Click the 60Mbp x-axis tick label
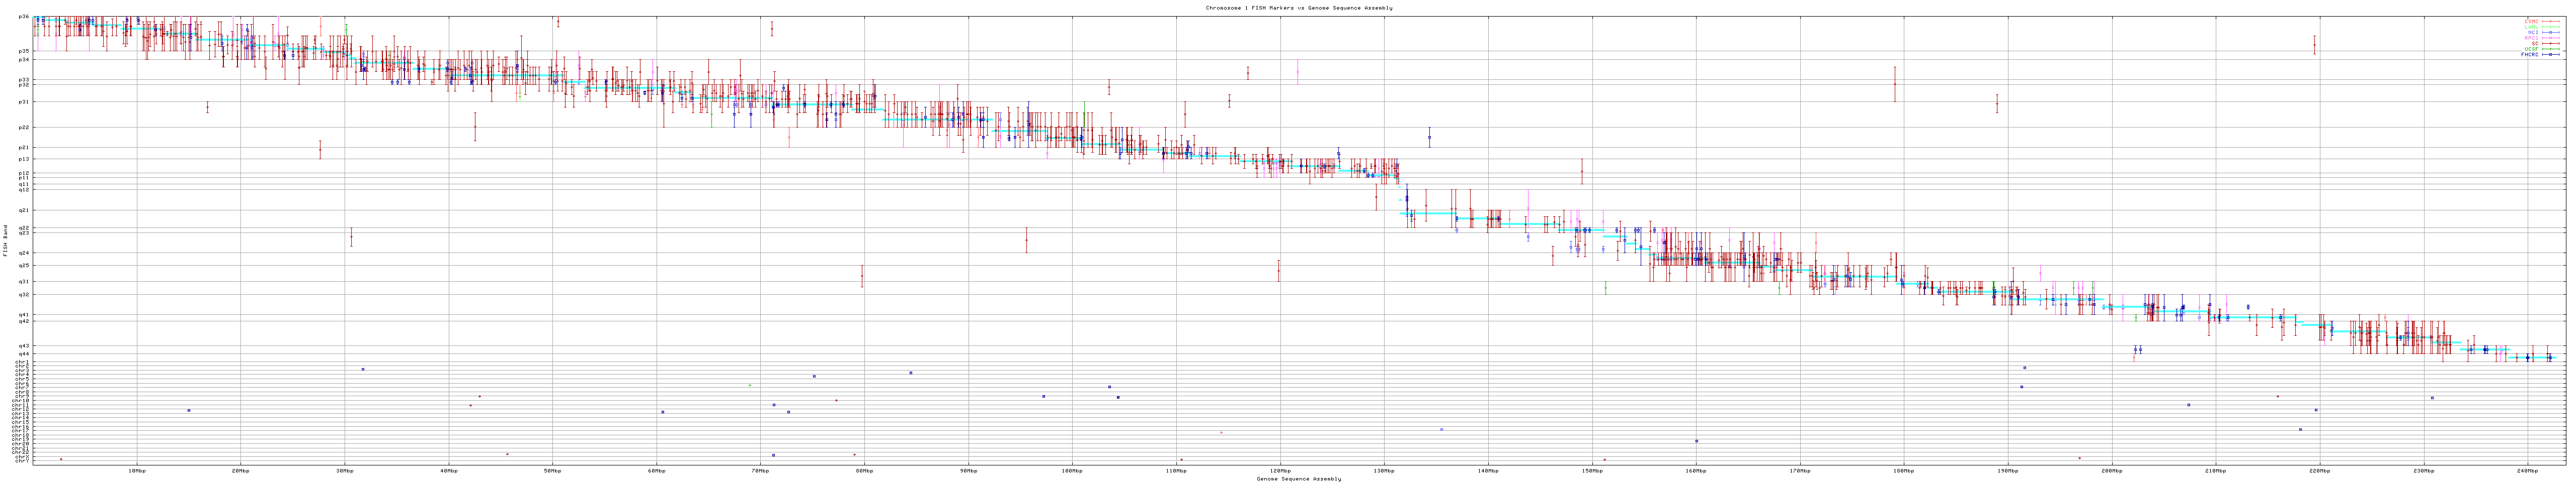Image resolution: width=2576 pixels, height=482 pixels. 656,470
